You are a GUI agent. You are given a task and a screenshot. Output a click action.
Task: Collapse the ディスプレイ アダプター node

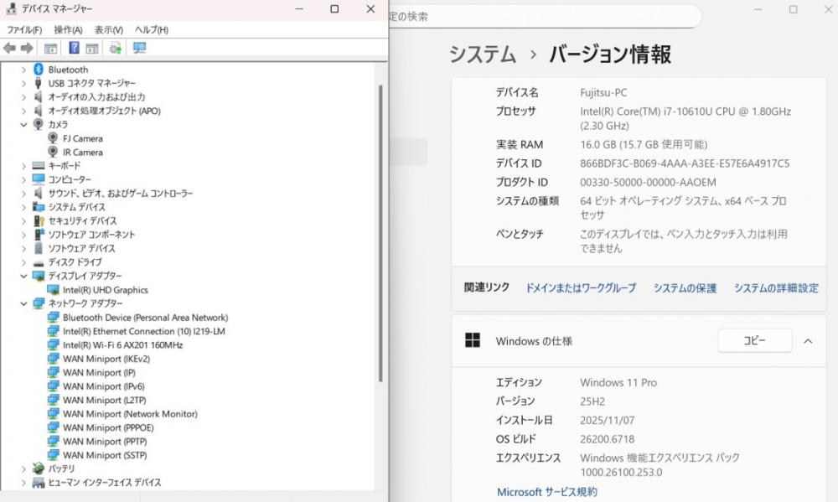23,276
